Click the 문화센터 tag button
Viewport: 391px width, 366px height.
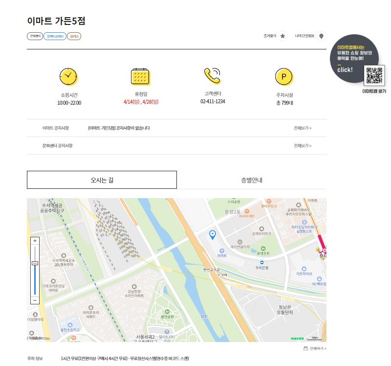35,36
